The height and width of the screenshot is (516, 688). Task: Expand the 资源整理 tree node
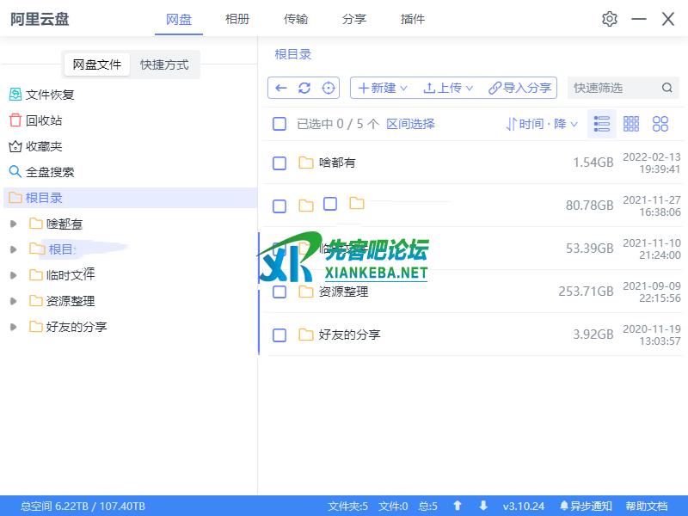pos(12,301)
